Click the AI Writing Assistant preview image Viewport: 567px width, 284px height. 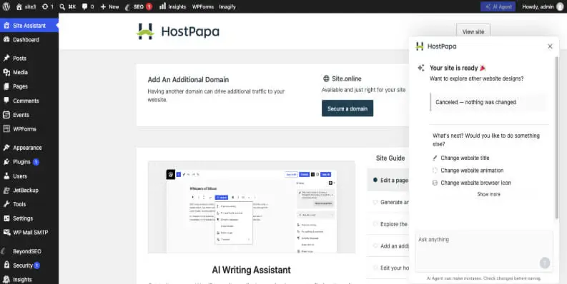click(x=252, y=207)
